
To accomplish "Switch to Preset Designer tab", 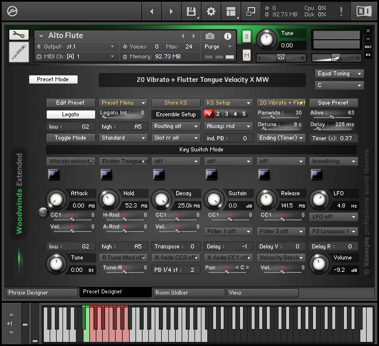I will (x=116, y=292).
